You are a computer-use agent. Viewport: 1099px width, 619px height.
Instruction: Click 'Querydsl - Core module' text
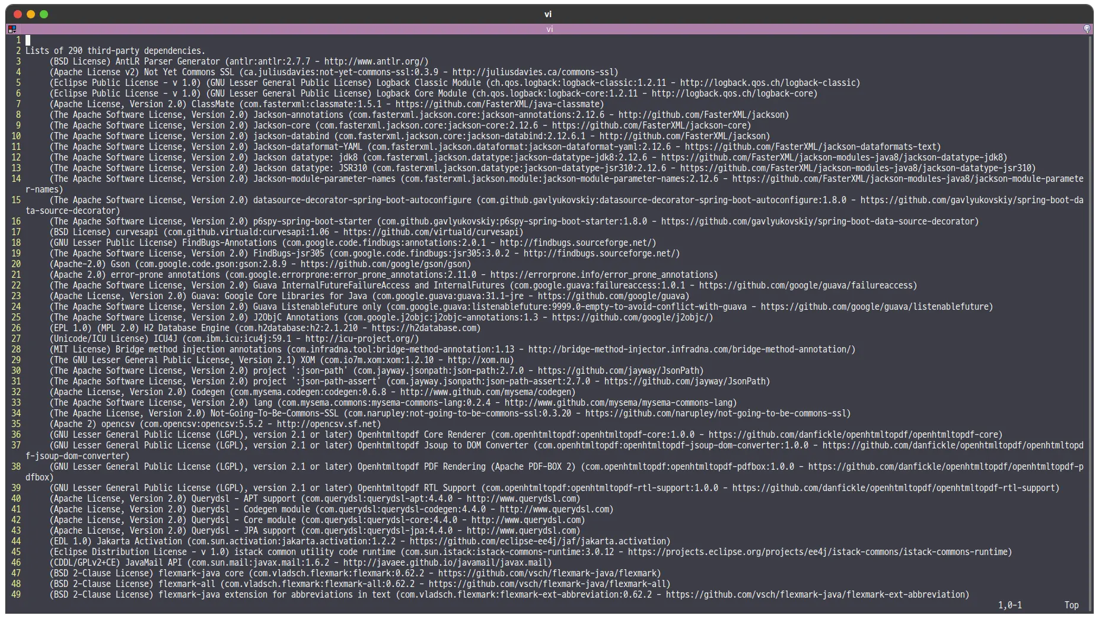point(244,520)
